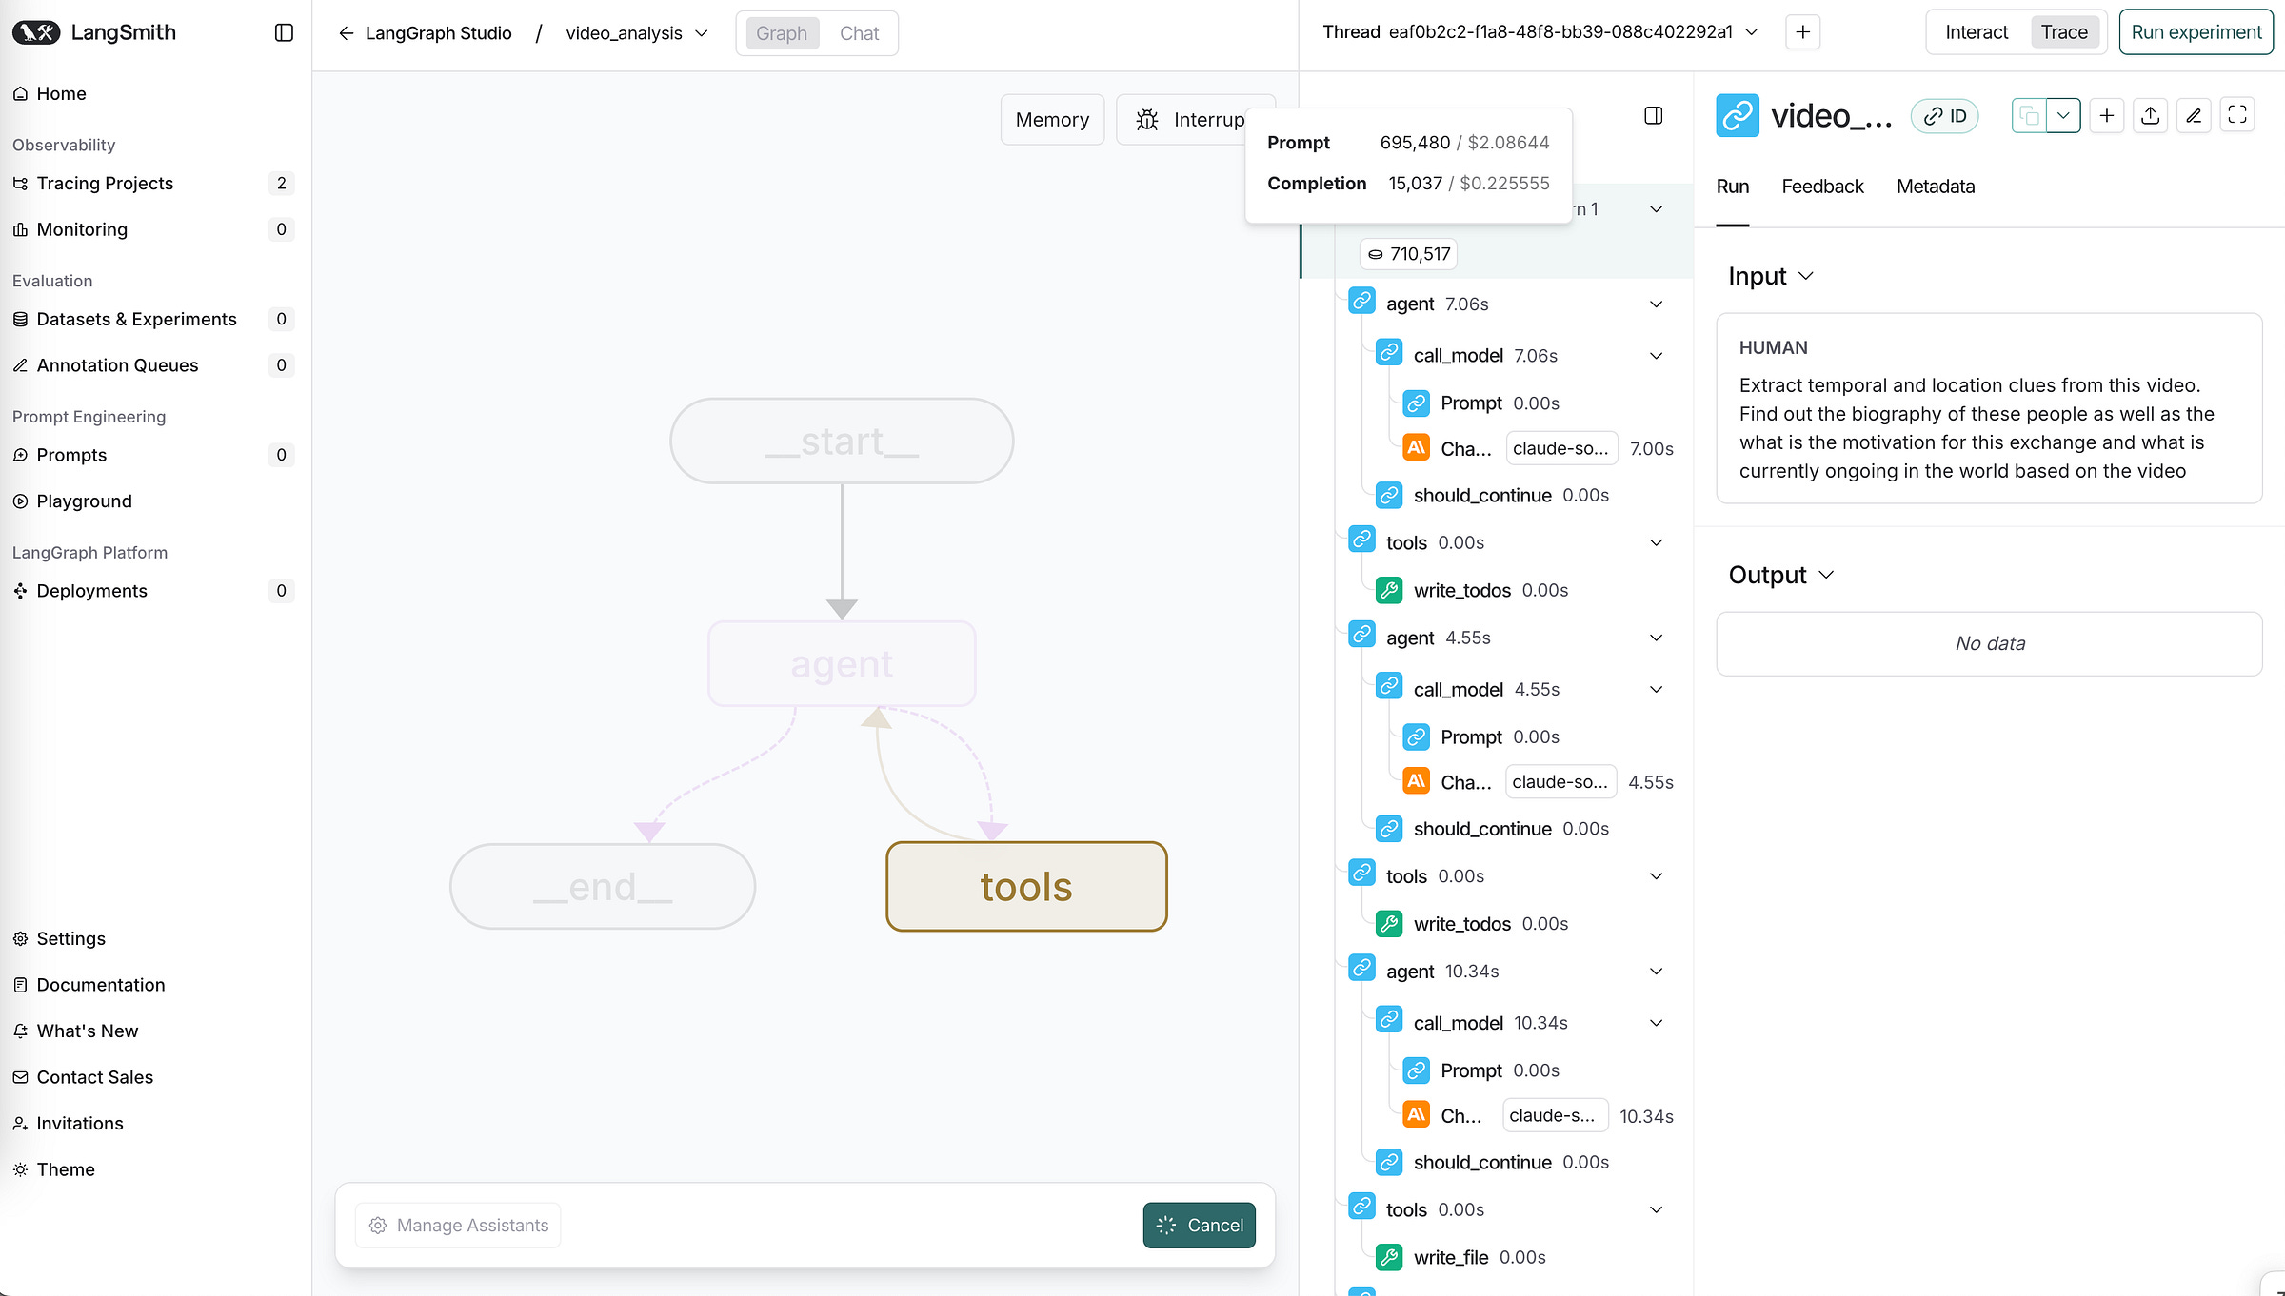Open the Feedback tab

pyautogui.click(x=1822, y=187)
